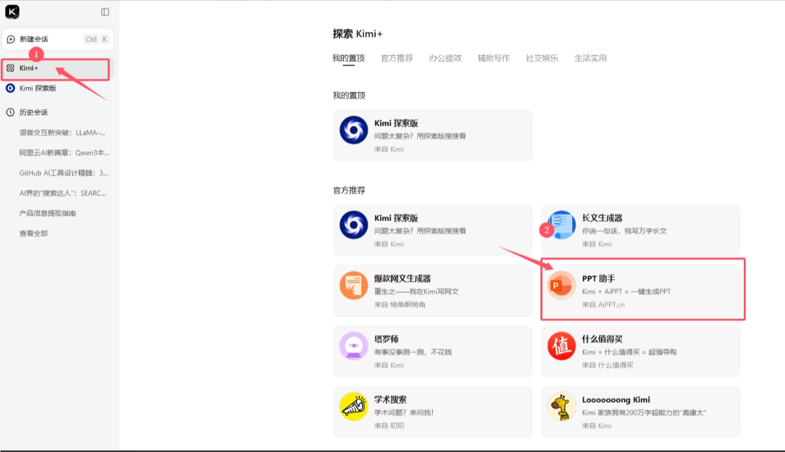The height and width of the screenshot is (452, 785).
Task: Open chat AI界的"搜索达人"：SEARC...
Action: tap(63, 193)
